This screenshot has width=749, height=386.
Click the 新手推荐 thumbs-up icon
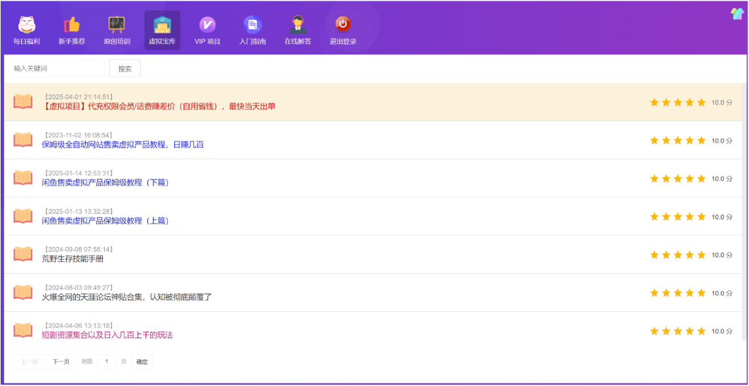pyautogui.click(x=71, y=26)
